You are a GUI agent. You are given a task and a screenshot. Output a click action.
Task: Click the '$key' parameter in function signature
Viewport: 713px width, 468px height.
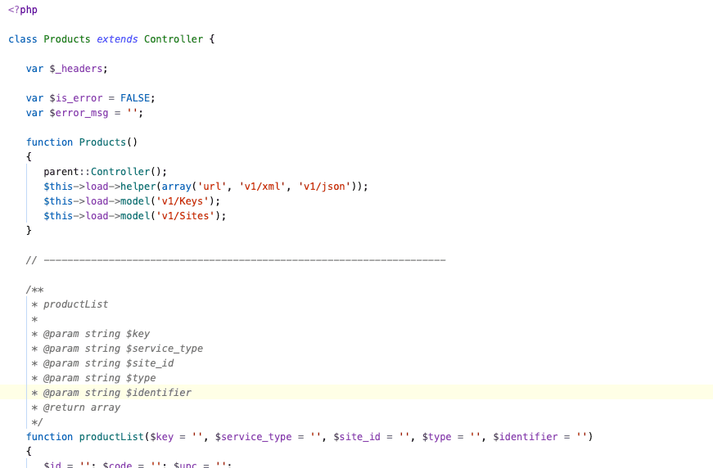pos(161,437)
